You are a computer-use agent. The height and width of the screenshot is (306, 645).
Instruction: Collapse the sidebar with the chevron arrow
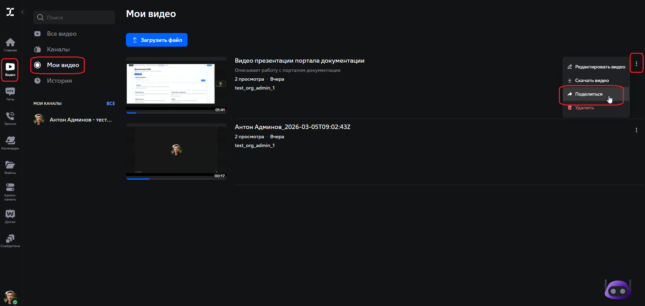[22, 12]
